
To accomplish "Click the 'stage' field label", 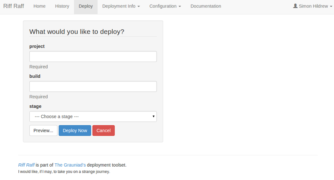I will tap(35, 106).
